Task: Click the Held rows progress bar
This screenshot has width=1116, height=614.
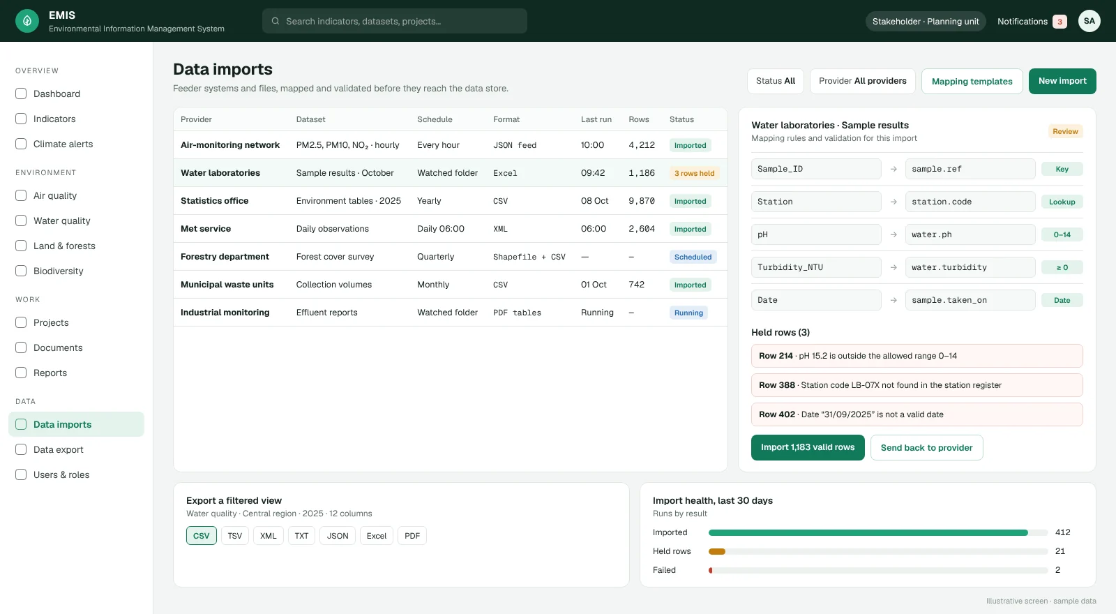Action: 878,551
